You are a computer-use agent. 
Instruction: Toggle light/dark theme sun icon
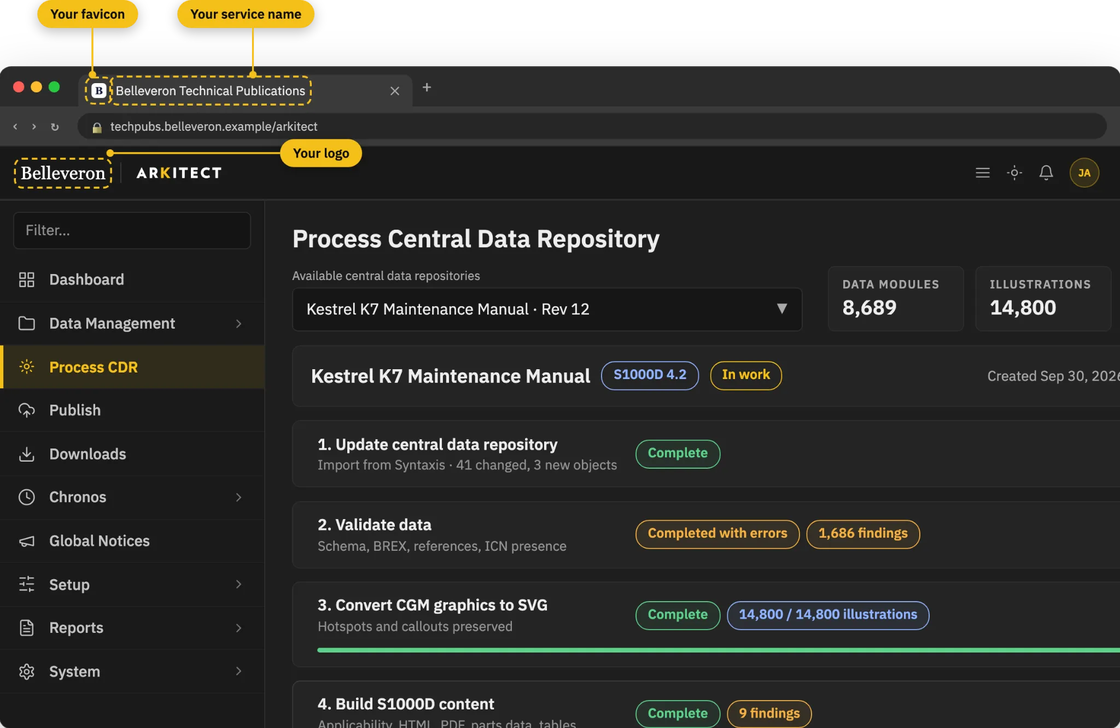[1014, 173]
